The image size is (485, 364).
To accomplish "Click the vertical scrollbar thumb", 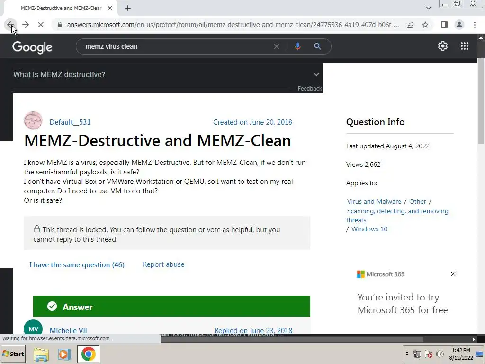I will pyautogui.click(x=481, y=100).
